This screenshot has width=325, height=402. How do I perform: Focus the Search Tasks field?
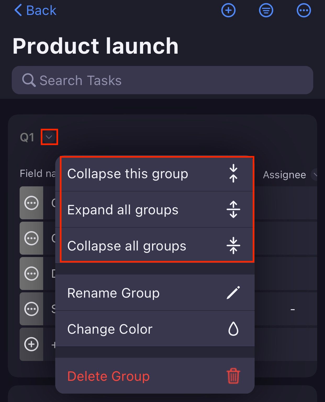tap(162, 80)
